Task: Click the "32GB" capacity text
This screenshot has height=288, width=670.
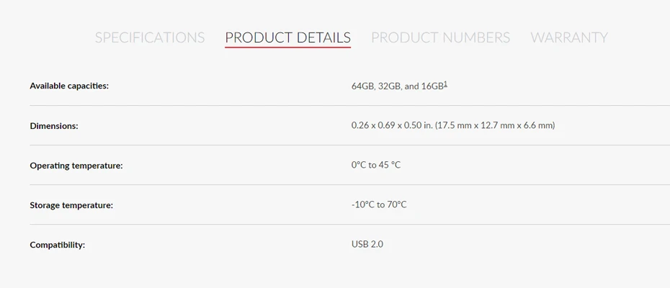Action: coord(389,86)
